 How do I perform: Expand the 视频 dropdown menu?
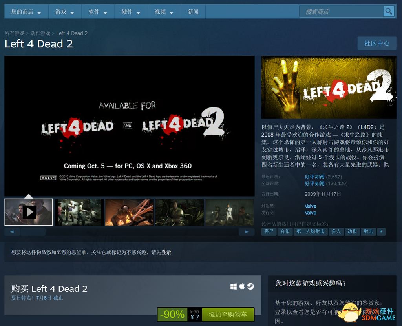pos(164,12)
